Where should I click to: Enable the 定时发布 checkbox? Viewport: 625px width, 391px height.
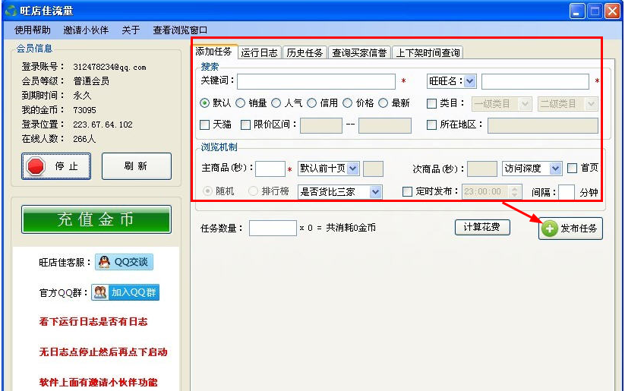click(x=407, y=192)
